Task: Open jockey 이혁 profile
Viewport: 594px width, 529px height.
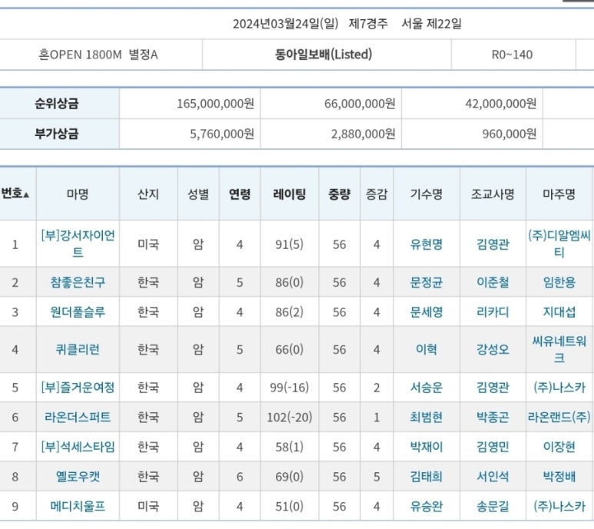Action: click(426, 349)
